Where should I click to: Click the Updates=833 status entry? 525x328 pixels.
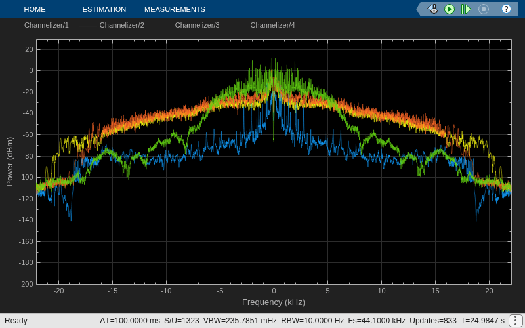click(x=433, y=321)
